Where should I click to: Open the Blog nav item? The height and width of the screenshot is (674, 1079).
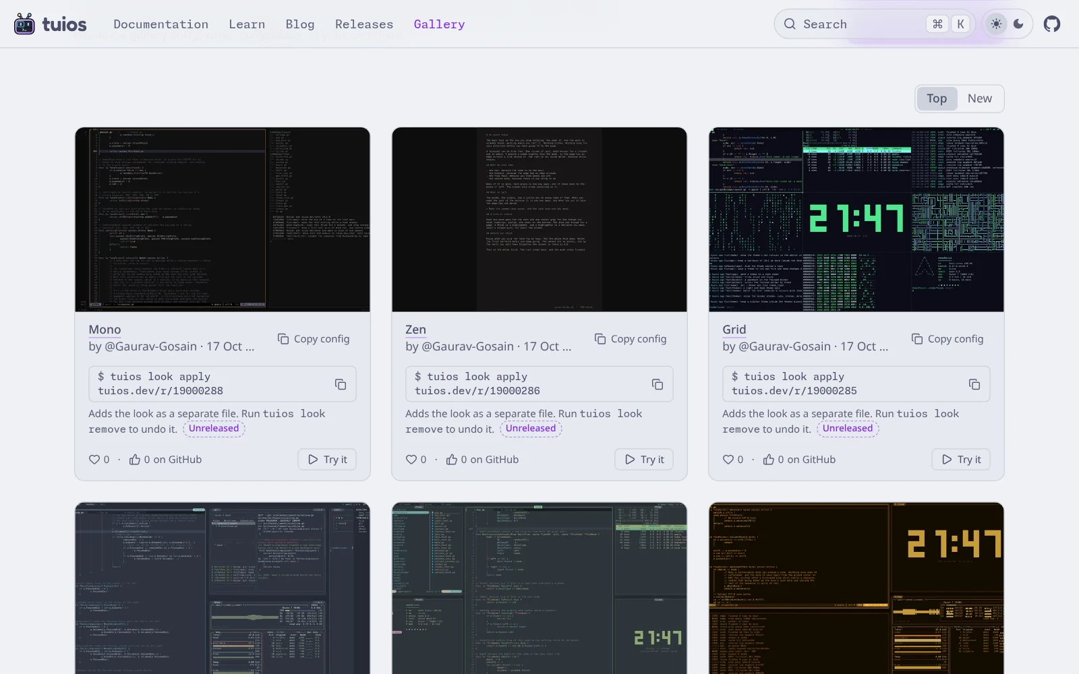[300, 24]
